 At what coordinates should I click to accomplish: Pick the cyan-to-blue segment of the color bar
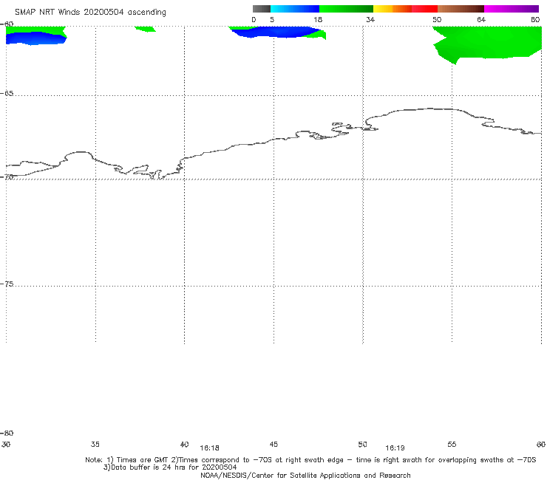pyautogui.click(x=295, y=9)
